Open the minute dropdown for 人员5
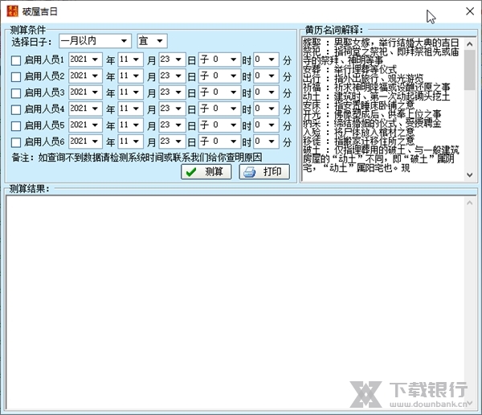Viewport: 482px width, 415px height. point(266,125)
